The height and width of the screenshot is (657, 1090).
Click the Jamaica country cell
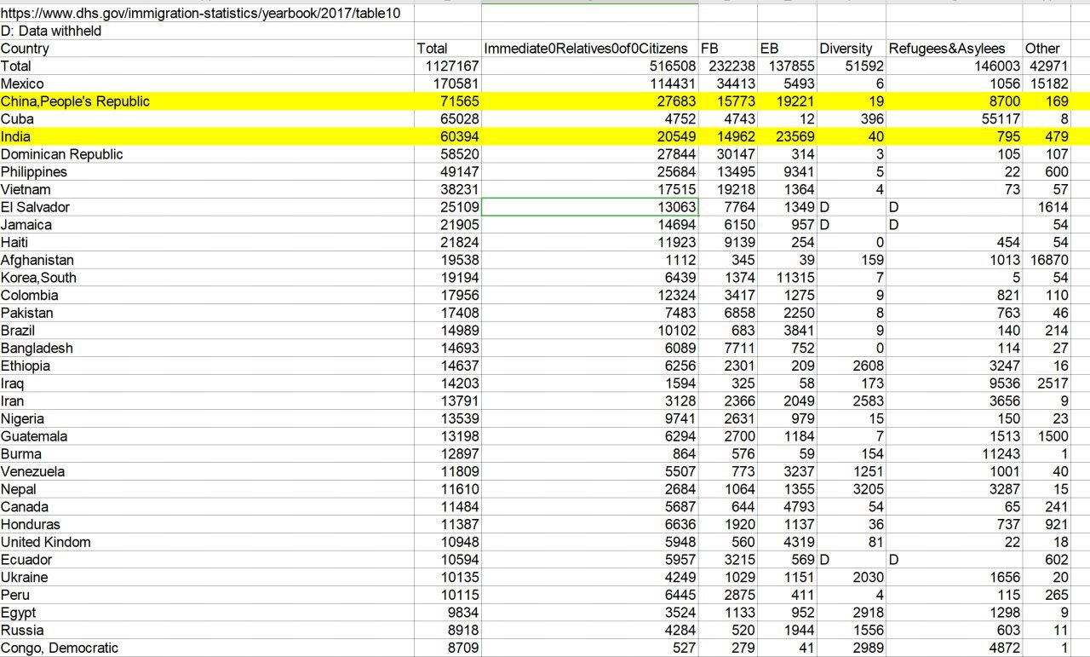click(x=207, y=225)
